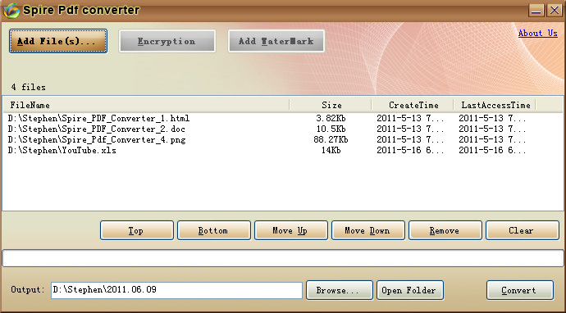Focus the Output path input field
Viewport: 566px width, 313px height.
[176, 290]
